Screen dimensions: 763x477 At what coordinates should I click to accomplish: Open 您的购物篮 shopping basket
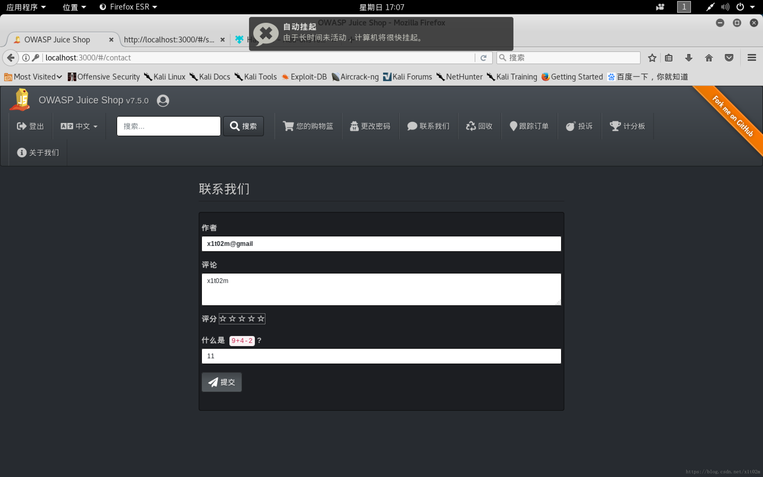(x=308, y=126)
